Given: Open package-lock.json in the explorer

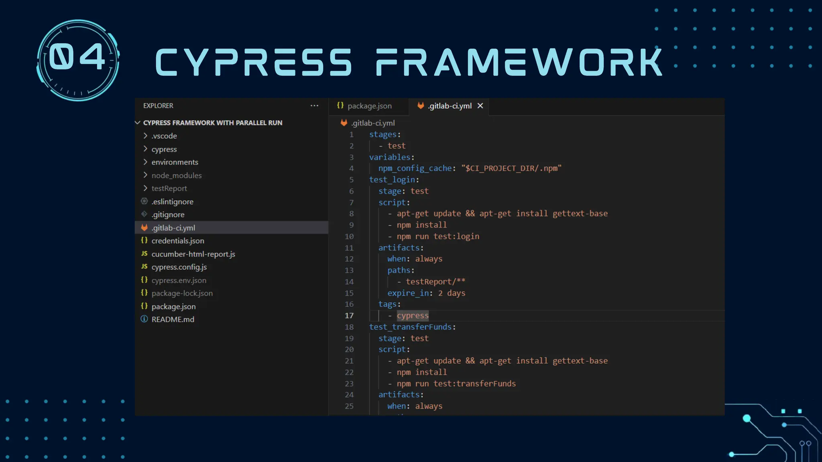Looking at the screenshot, I should [x=182, y=293].
